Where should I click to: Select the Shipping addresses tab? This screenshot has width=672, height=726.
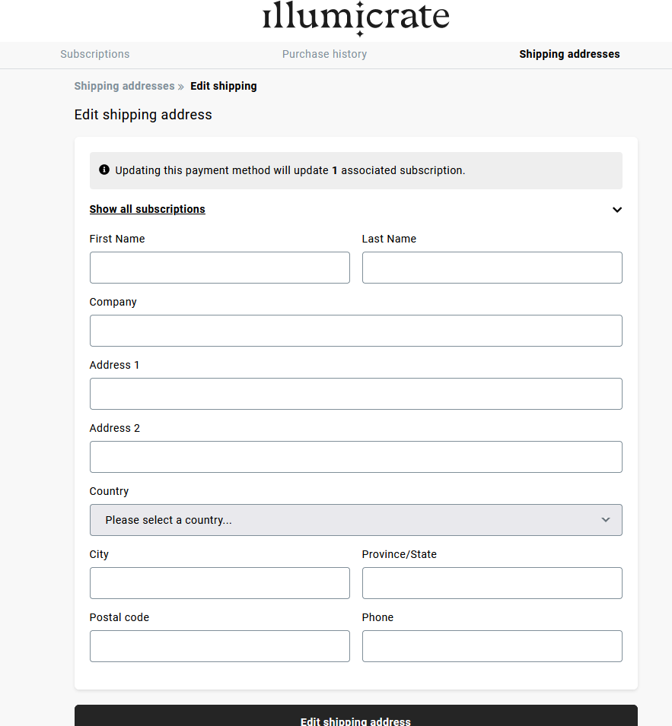coord(569,54)
